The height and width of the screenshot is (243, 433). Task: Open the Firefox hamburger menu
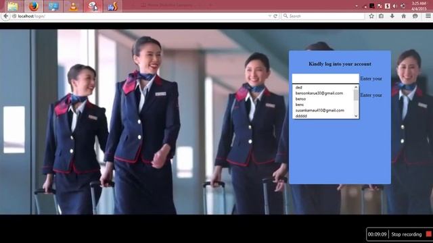[x=428, y=16]
